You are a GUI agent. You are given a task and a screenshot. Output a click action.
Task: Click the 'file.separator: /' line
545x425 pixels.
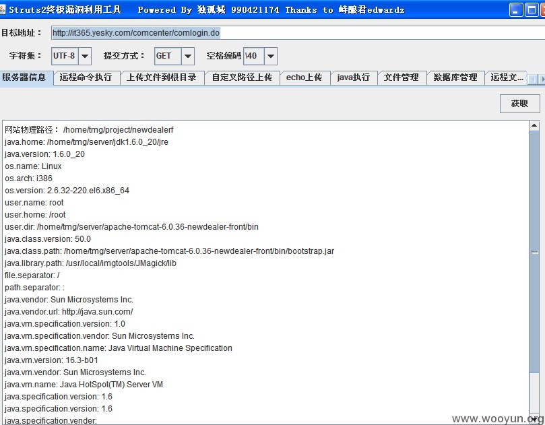click(32, 275)
